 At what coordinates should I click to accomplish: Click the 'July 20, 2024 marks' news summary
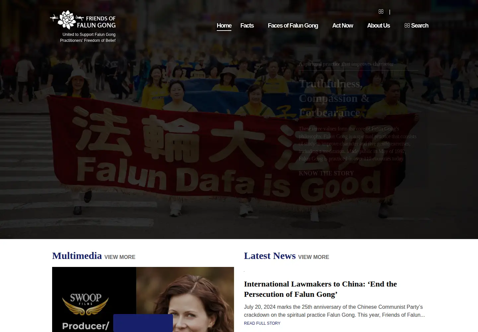(x=334, y=311)
